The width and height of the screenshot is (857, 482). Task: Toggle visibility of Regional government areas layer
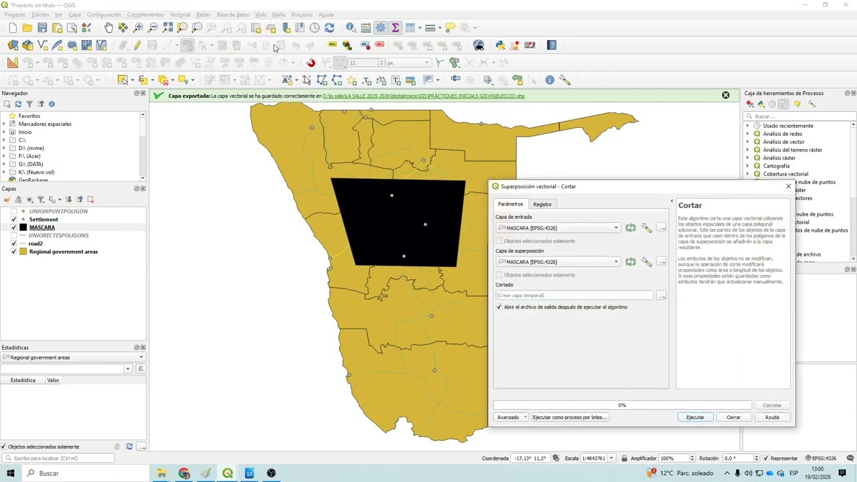tap(14, 252)
